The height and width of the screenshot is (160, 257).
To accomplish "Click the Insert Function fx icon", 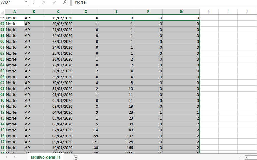I will [65, 2].
